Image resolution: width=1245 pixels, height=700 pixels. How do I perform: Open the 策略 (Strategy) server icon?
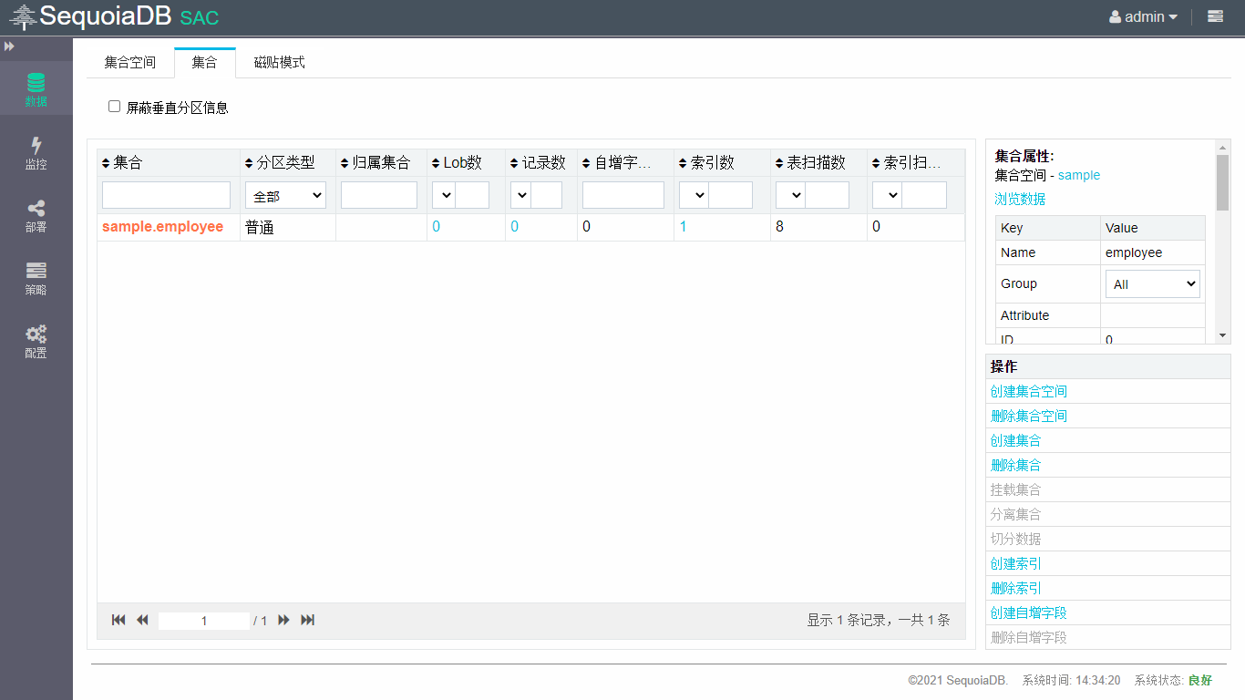pos(36,278)
